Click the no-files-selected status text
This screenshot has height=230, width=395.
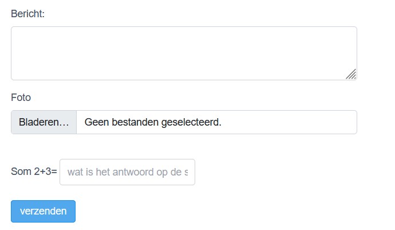click(x=153, y=122)
